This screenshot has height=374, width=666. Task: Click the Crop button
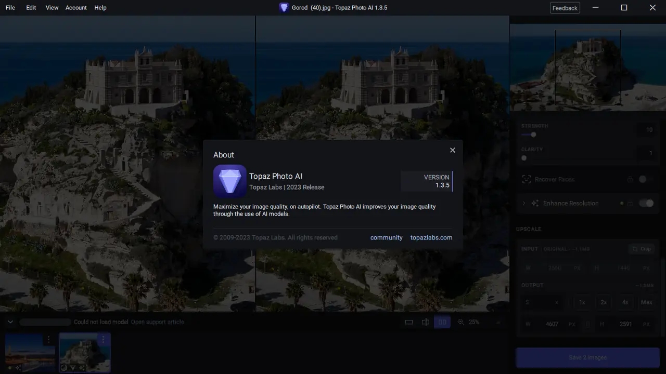click(x=642, y=249)
